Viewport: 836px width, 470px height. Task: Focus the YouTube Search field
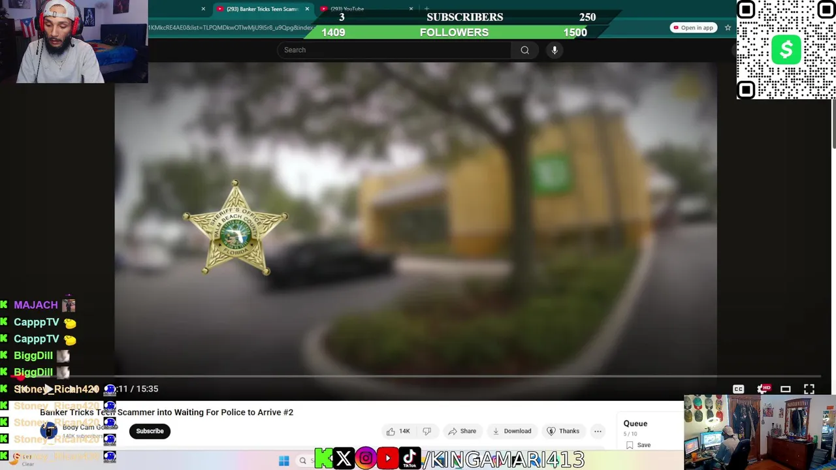[x=394, y=50]
